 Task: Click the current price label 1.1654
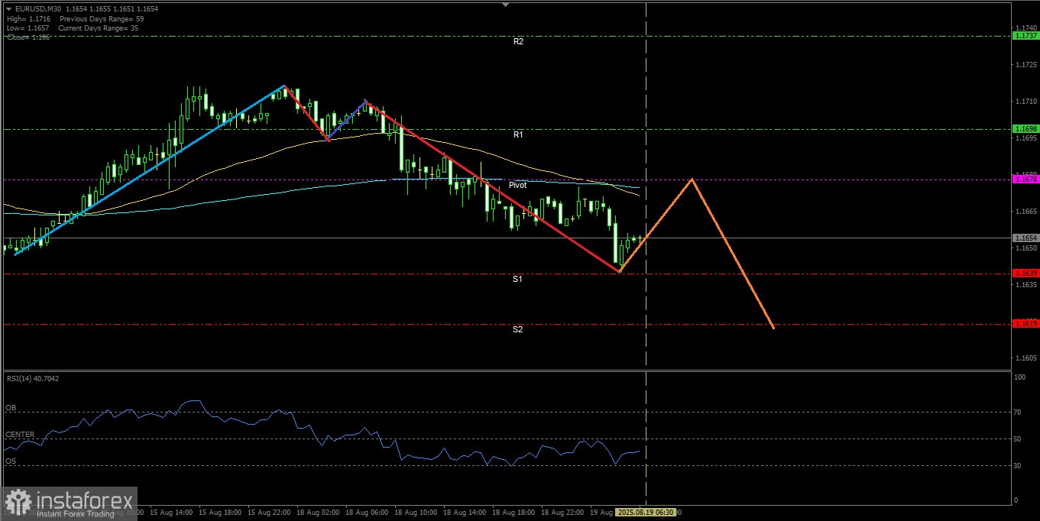(1025, 238)
